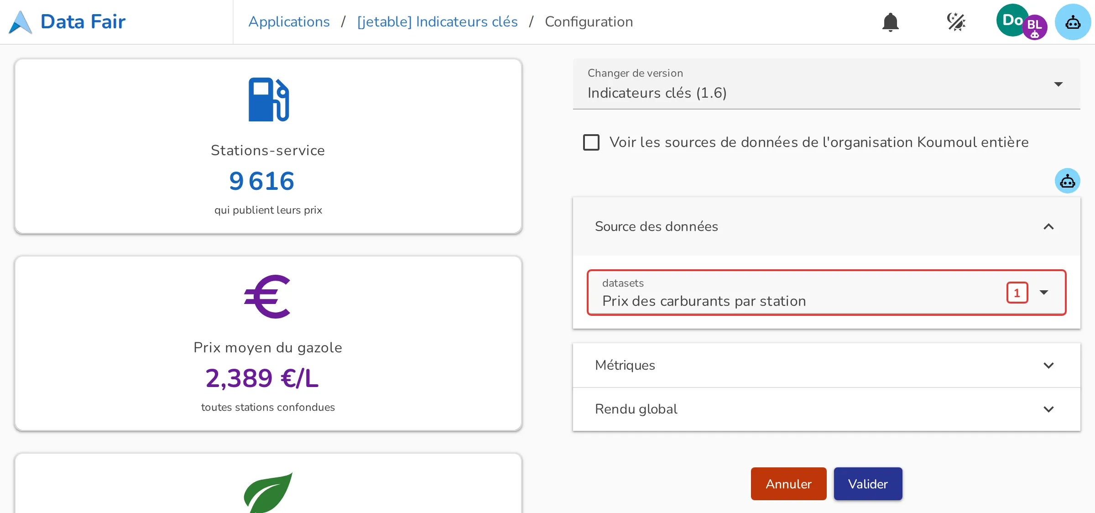Screen dimensions: 1095x513
Task: Click the datasets count badge 1
Action: click(x=1017, y=293)
